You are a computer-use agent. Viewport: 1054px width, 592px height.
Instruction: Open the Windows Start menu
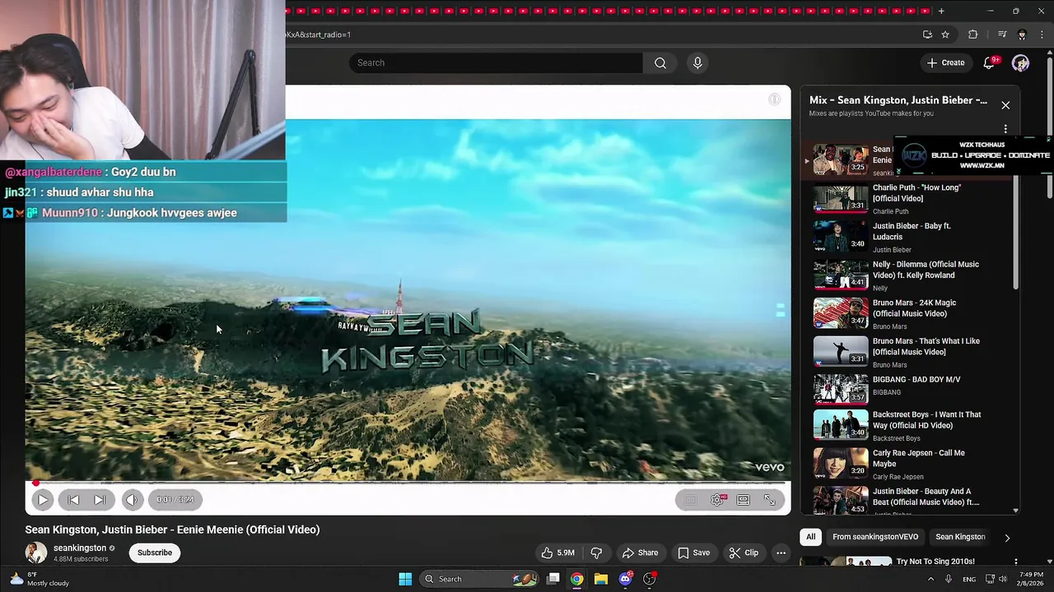click(x=405, y=579)
